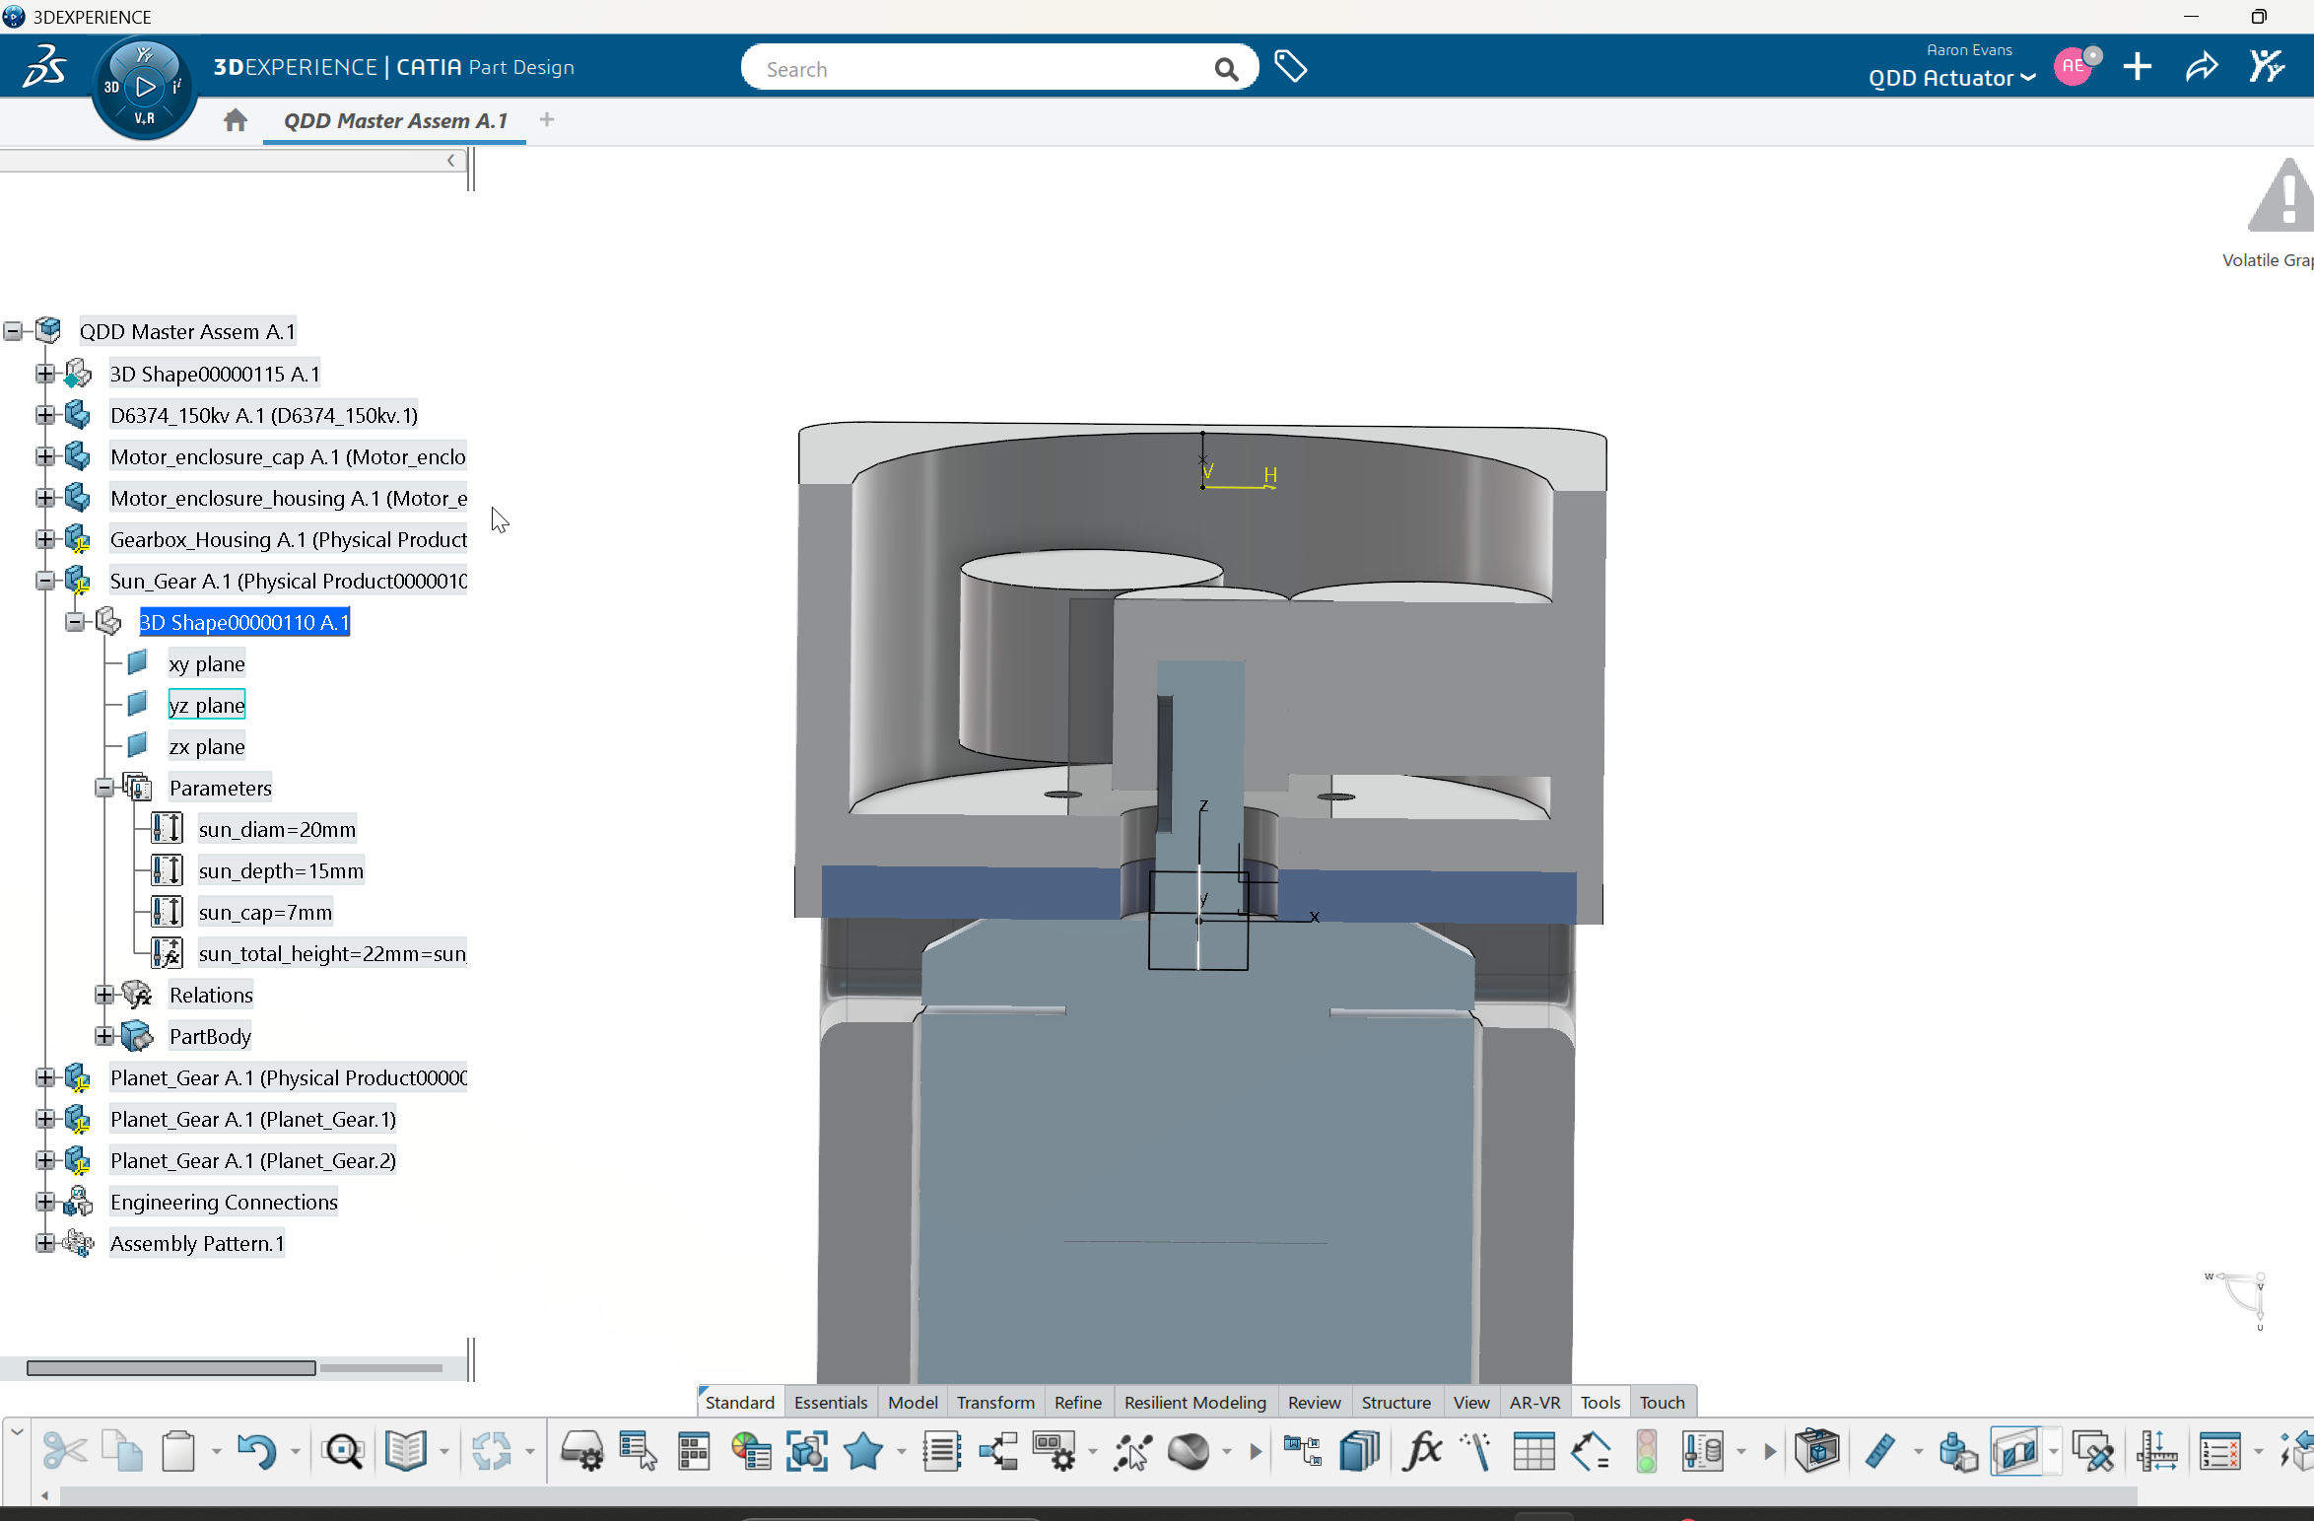Screen dimensions: 2314x1521
Task: Collapse the tree panel chevron
Action: pyautogui.click(x=451, y=160)
